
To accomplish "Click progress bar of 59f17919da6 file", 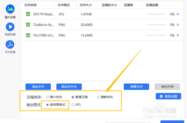I will (x=156, y=14).
